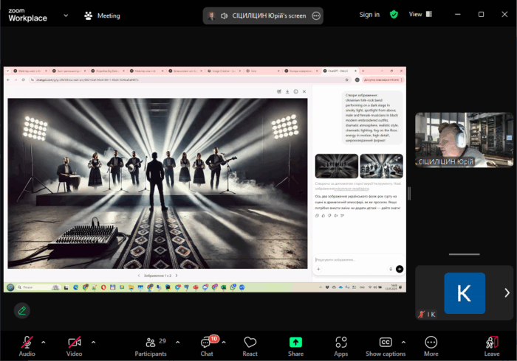Open the View layout menu
This screenshot has height=361, width=517.
420,14
